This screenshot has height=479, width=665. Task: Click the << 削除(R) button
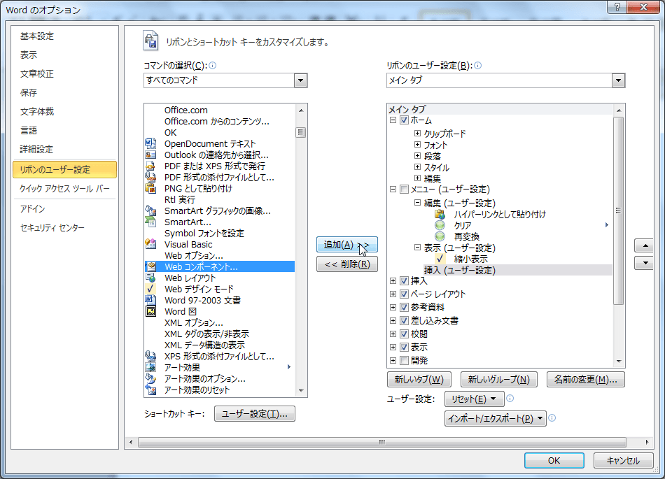(347, 264)
